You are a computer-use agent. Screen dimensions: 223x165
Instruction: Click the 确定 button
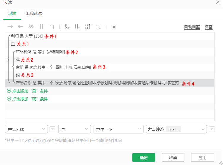tap(144, 158)
